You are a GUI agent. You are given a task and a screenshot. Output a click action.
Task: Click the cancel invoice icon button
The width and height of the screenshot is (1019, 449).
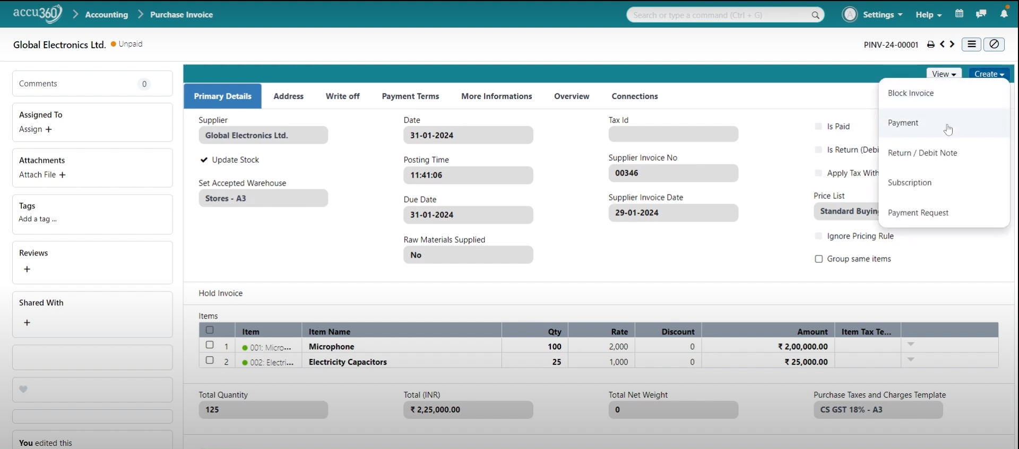click(994, 45)
